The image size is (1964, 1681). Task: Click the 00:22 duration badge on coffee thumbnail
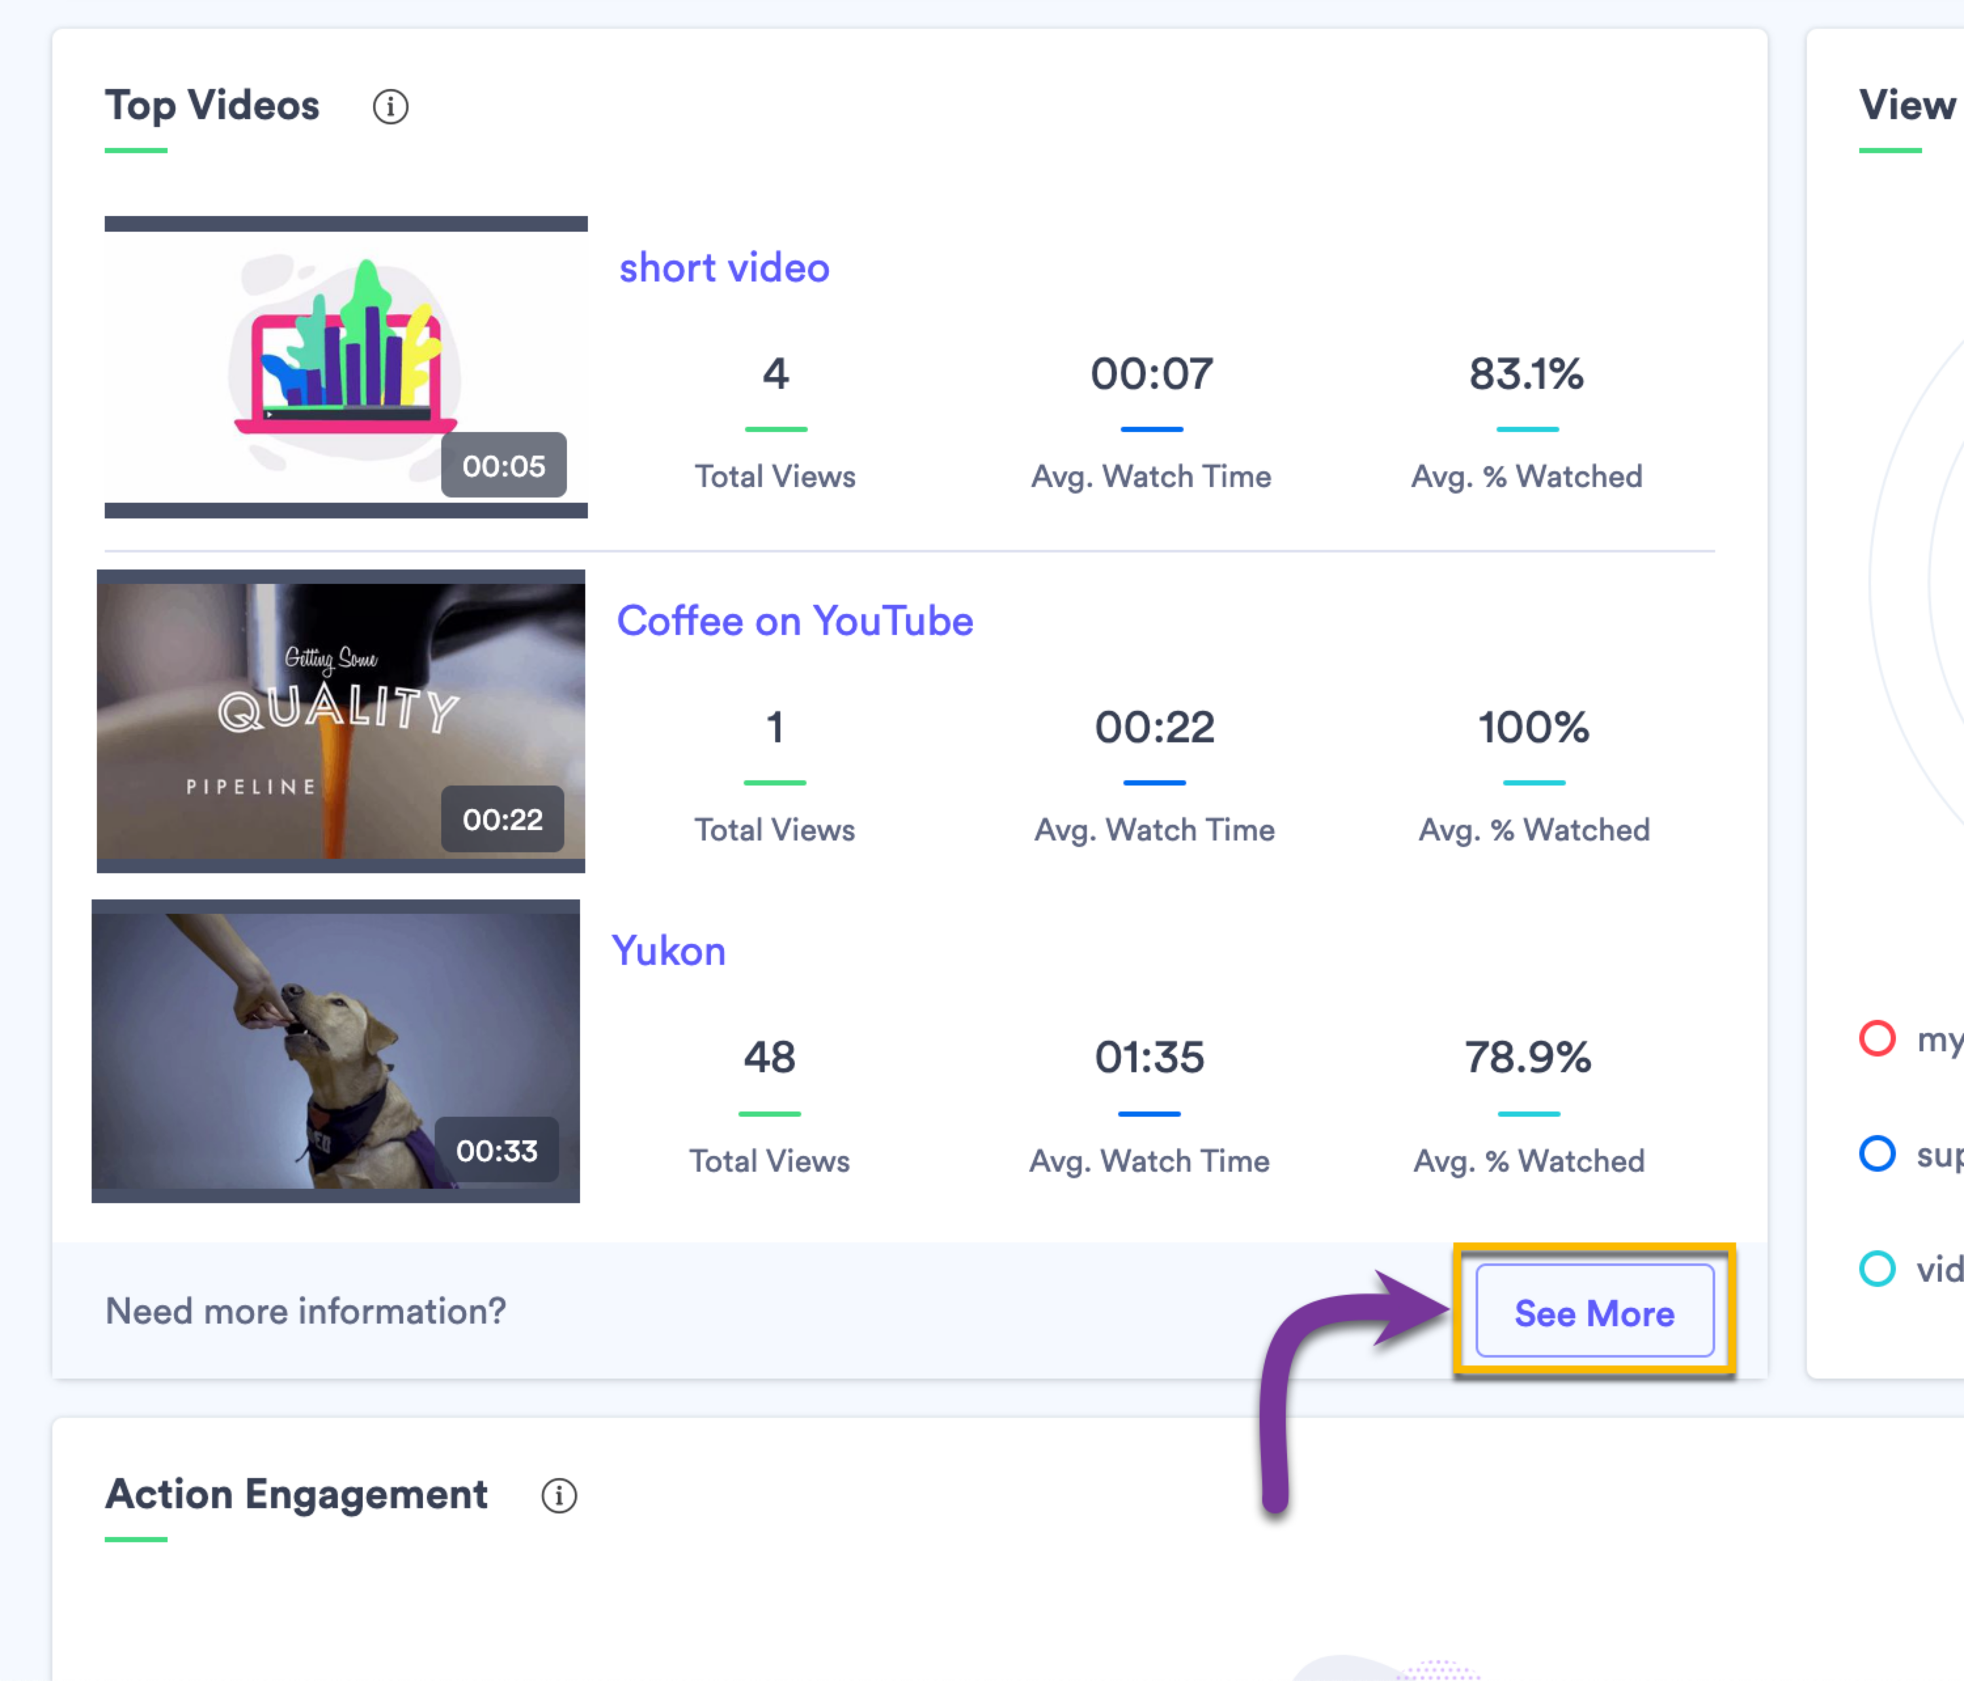[x=502, y=819]
